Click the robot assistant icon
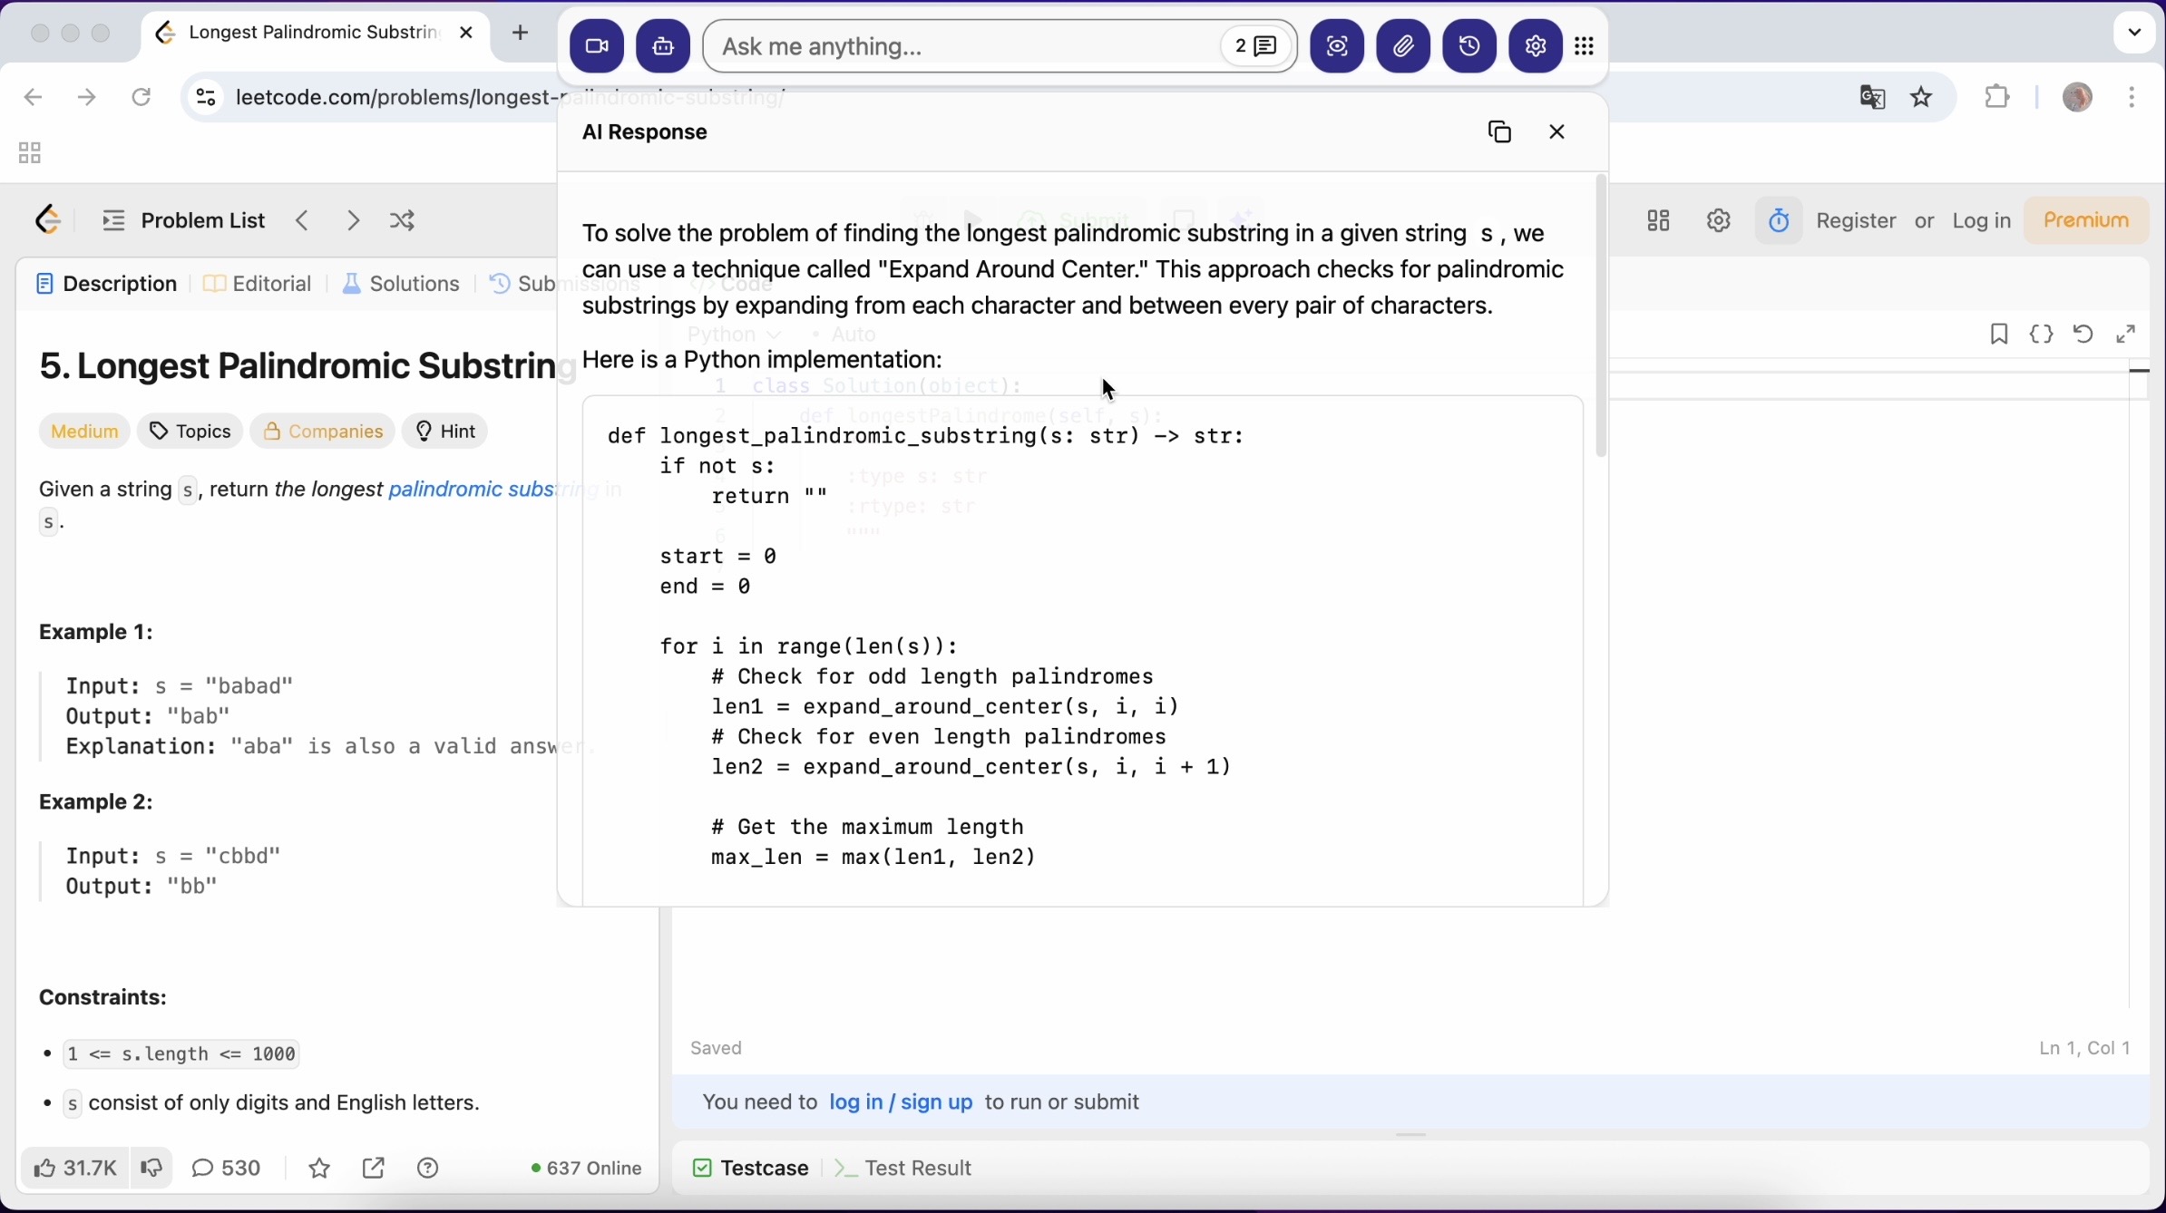The image size is (2166, 1213). (x=663, y=46)
